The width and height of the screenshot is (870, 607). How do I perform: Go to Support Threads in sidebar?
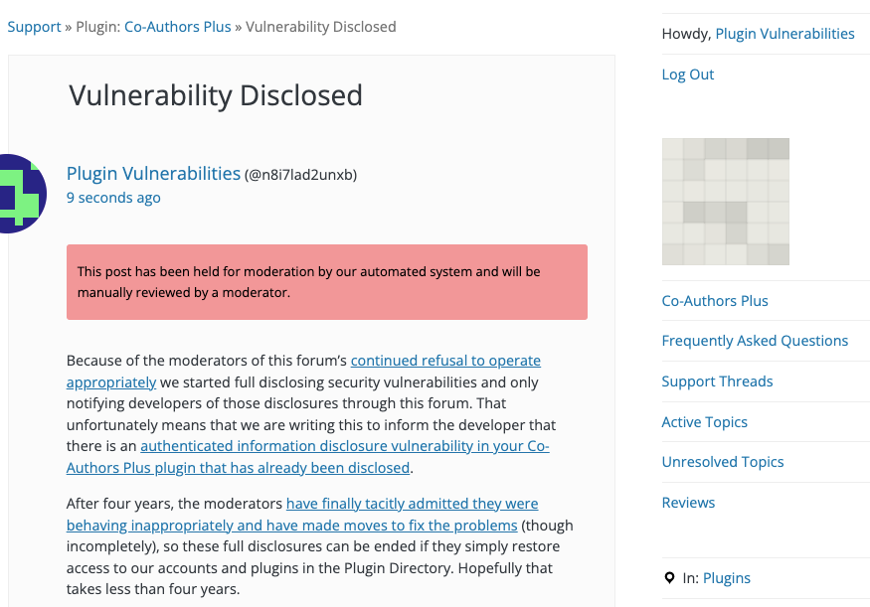(x=717, y=381)
